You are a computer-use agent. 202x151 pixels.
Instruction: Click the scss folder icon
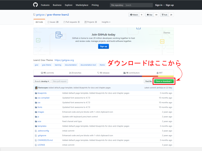coord(36,121)
